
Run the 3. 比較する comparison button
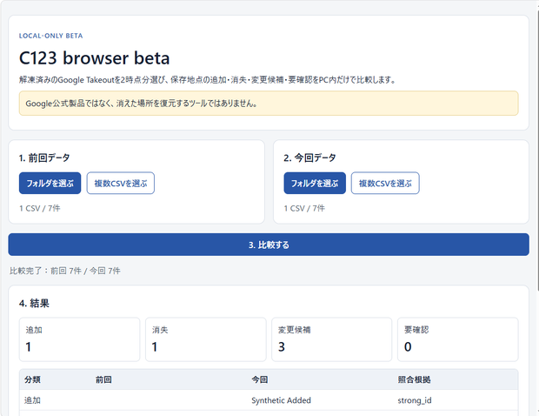point(269,245)
